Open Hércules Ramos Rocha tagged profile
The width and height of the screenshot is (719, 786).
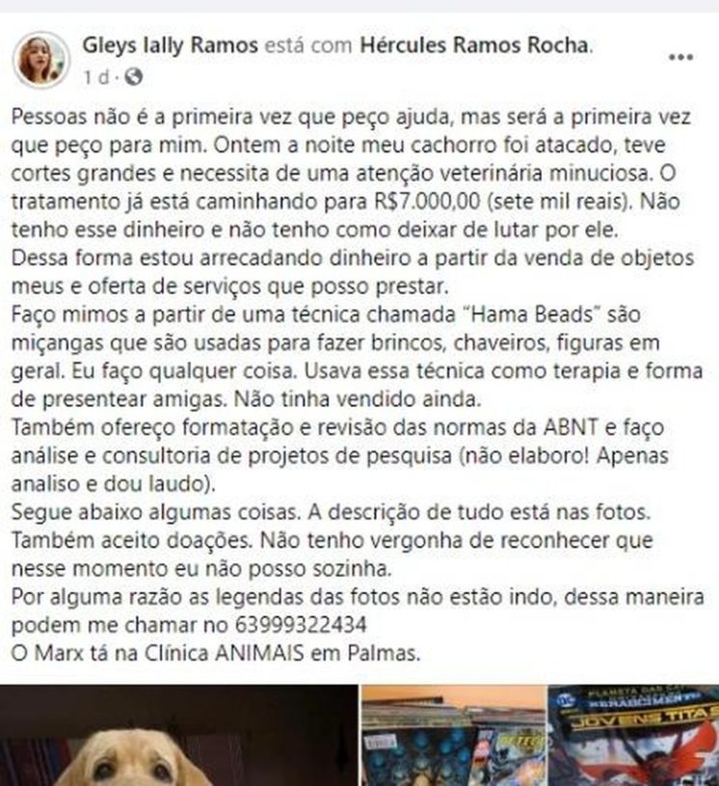[474, 45]
